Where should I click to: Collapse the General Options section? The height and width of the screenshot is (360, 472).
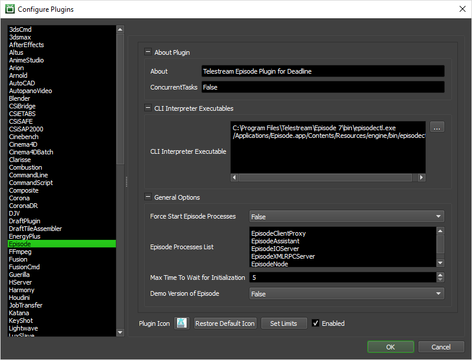(x=148, y=197)
